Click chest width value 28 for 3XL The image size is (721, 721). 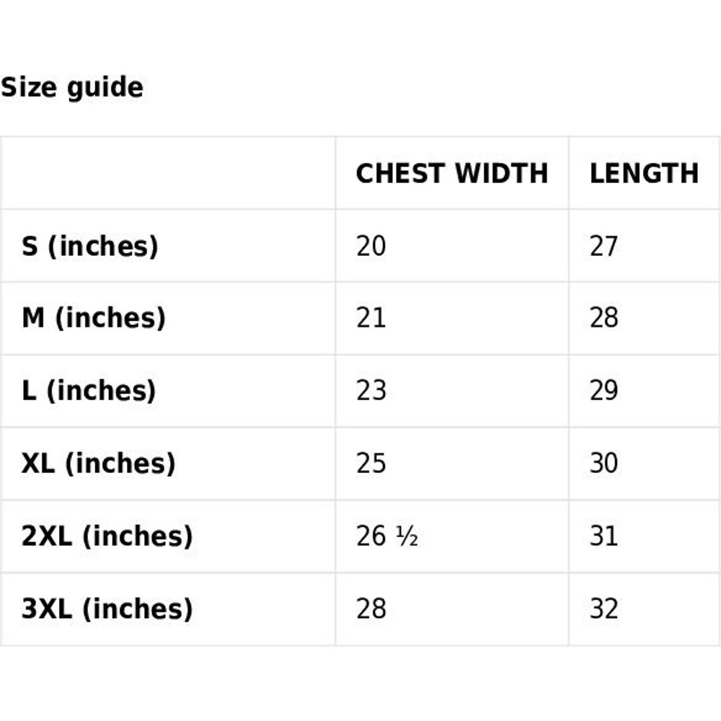pyautogui.click(x=371, y=609)
